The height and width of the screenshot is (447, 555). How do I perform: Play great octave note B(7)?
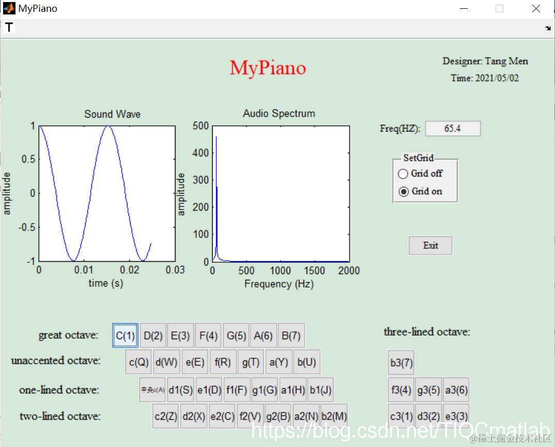pyautogui.click(x=291, y=335)
